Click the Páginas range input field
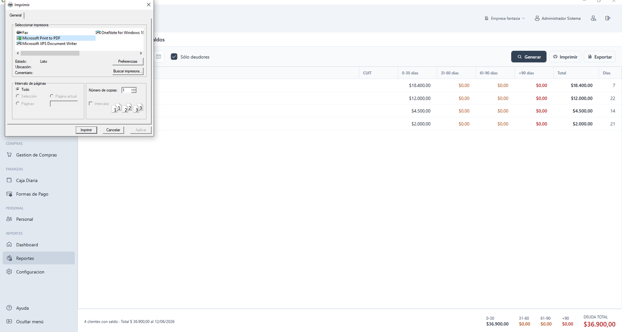 click(64, 104)
